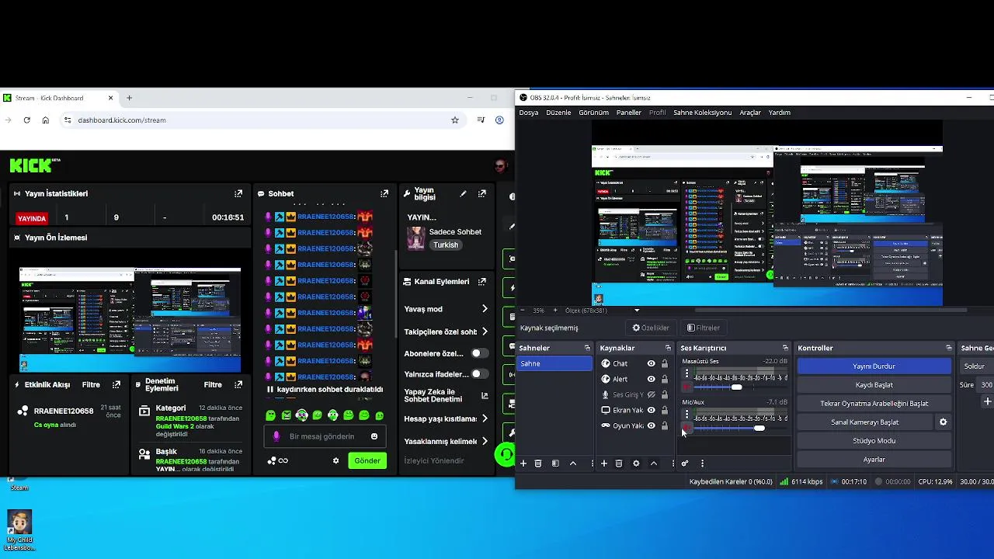Screen dimensions: 994x559
Task: Adjust Masaüstü Ses volume slider
Action: click(736, 387)
